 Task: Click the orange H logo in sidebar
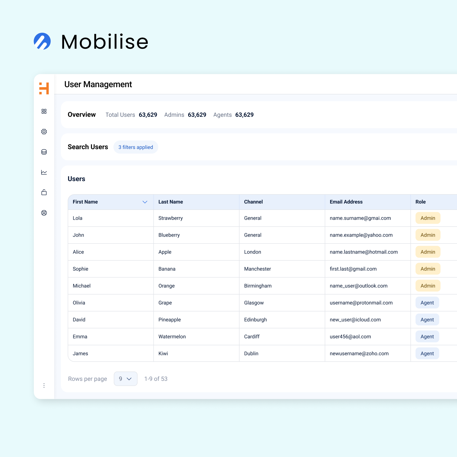pyautogui.click(x=44, y=88)
